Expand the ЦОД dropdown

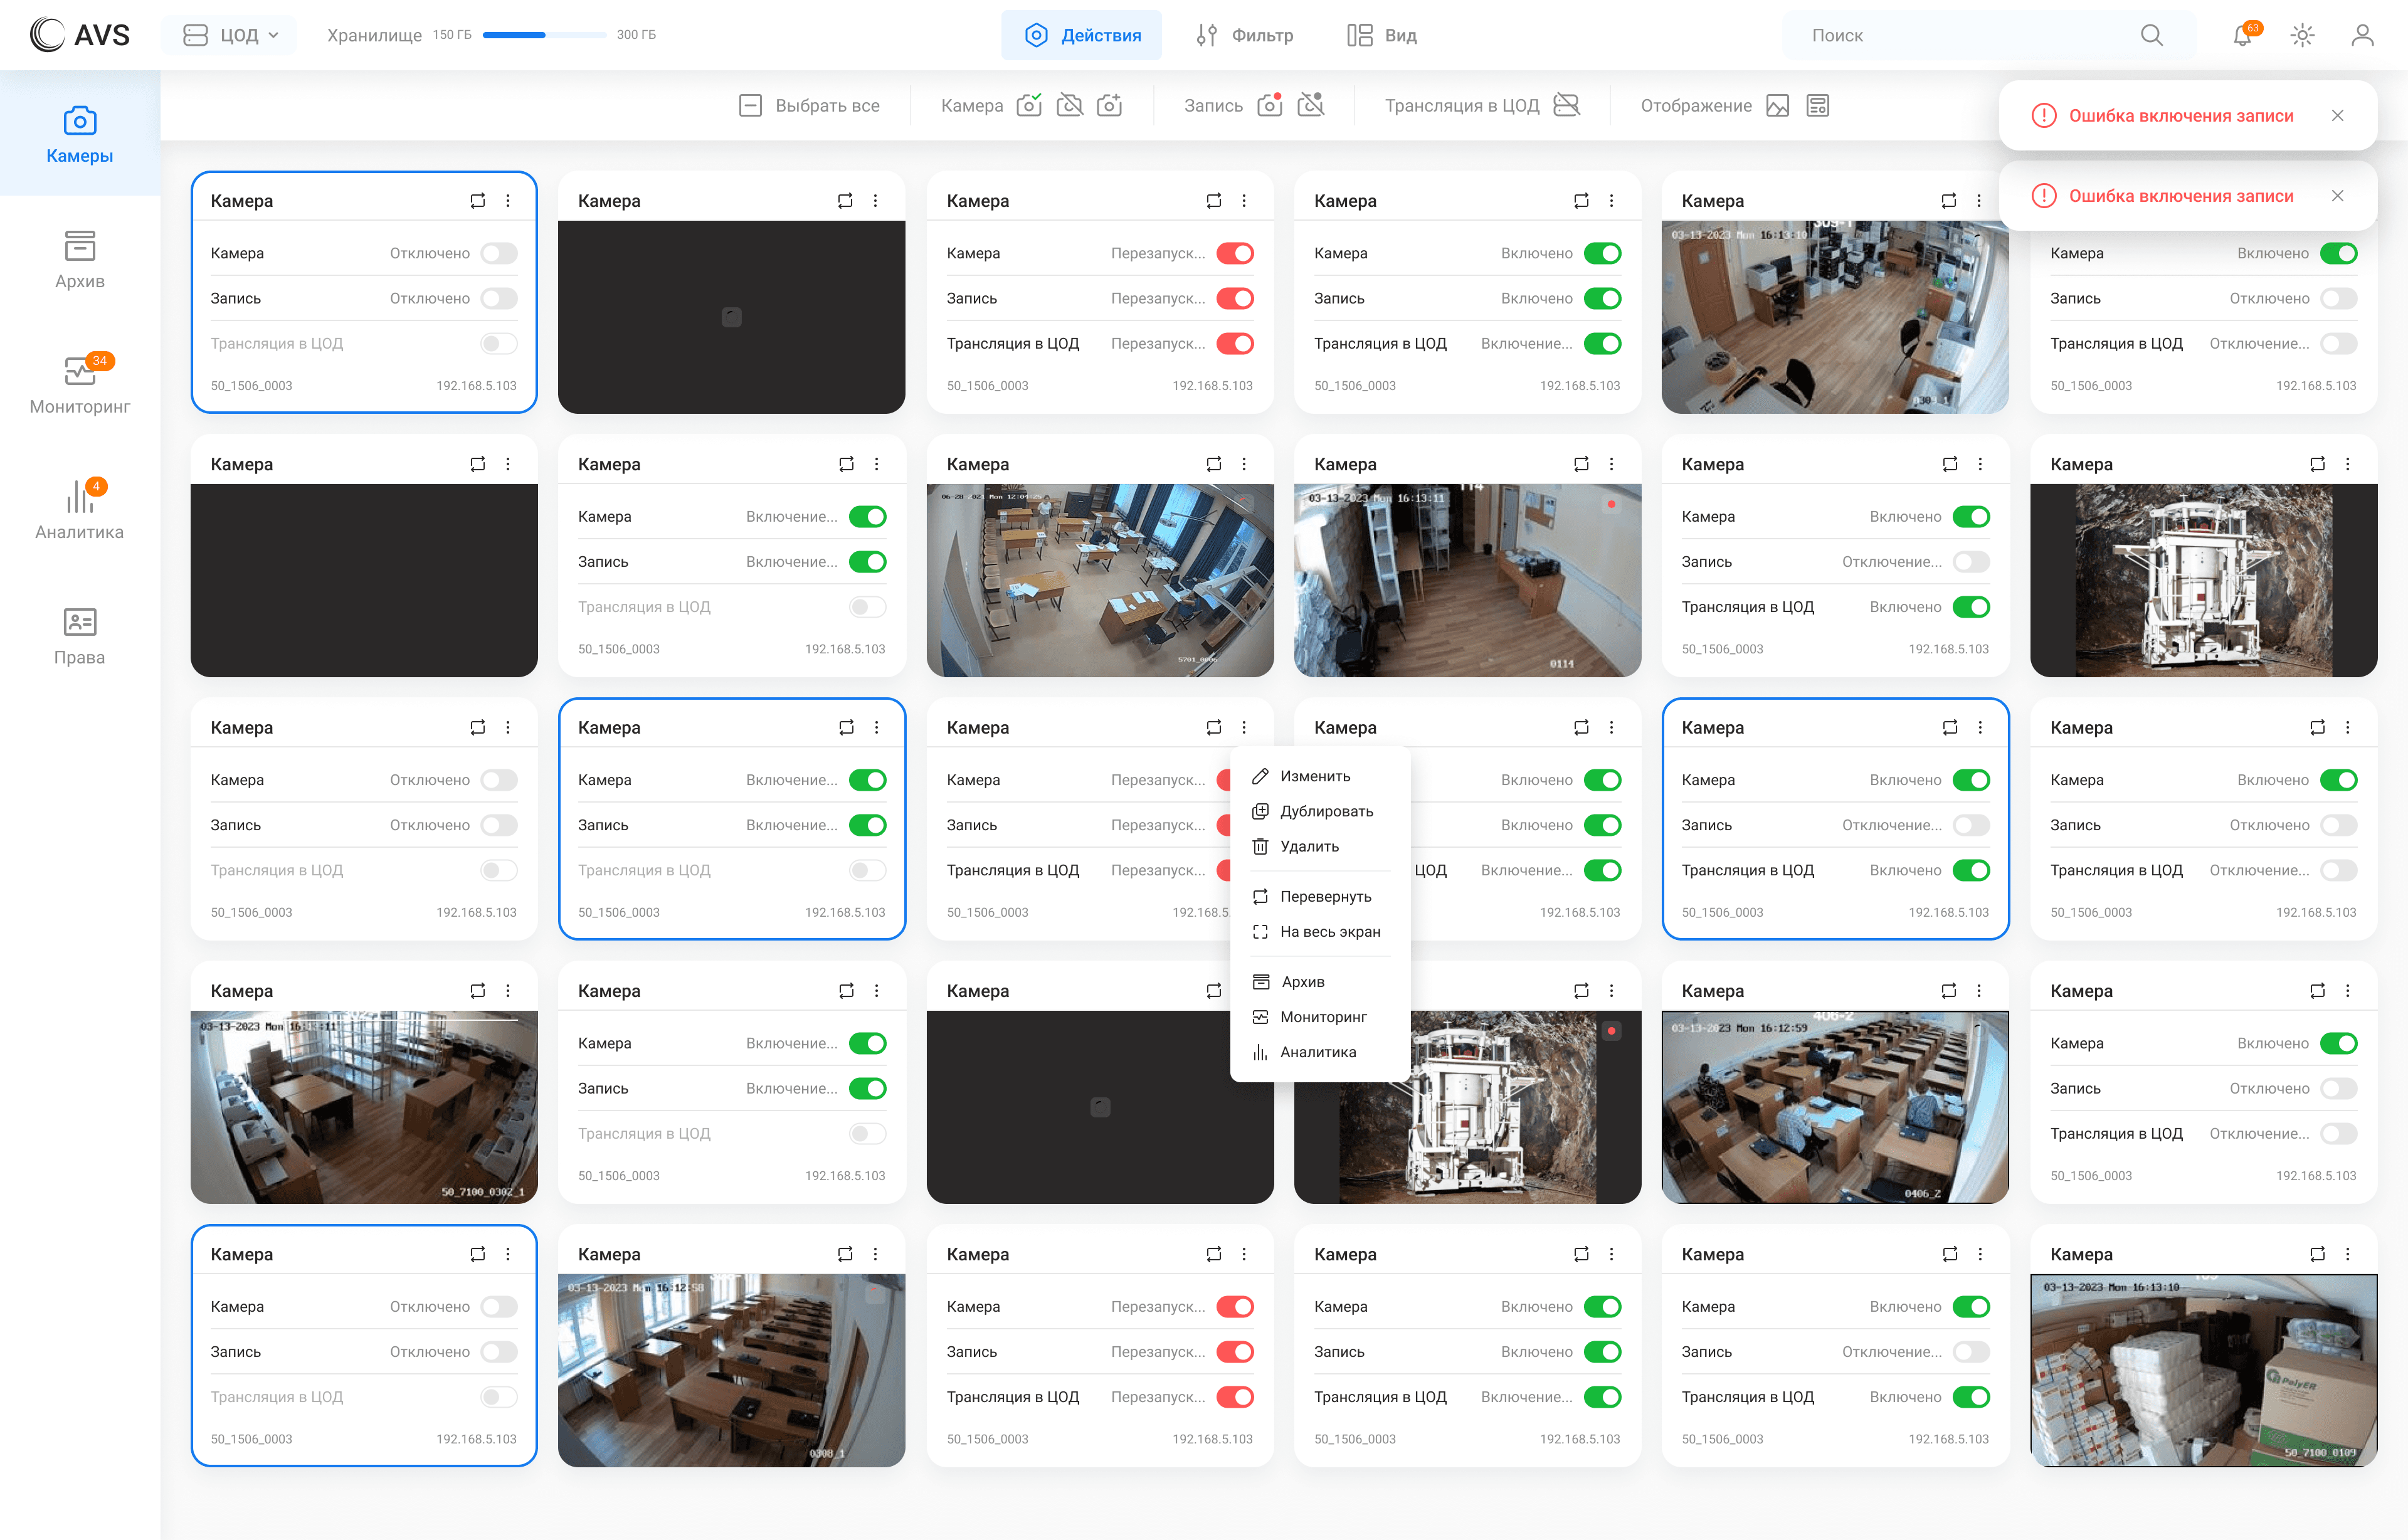(x=230, y=36)
